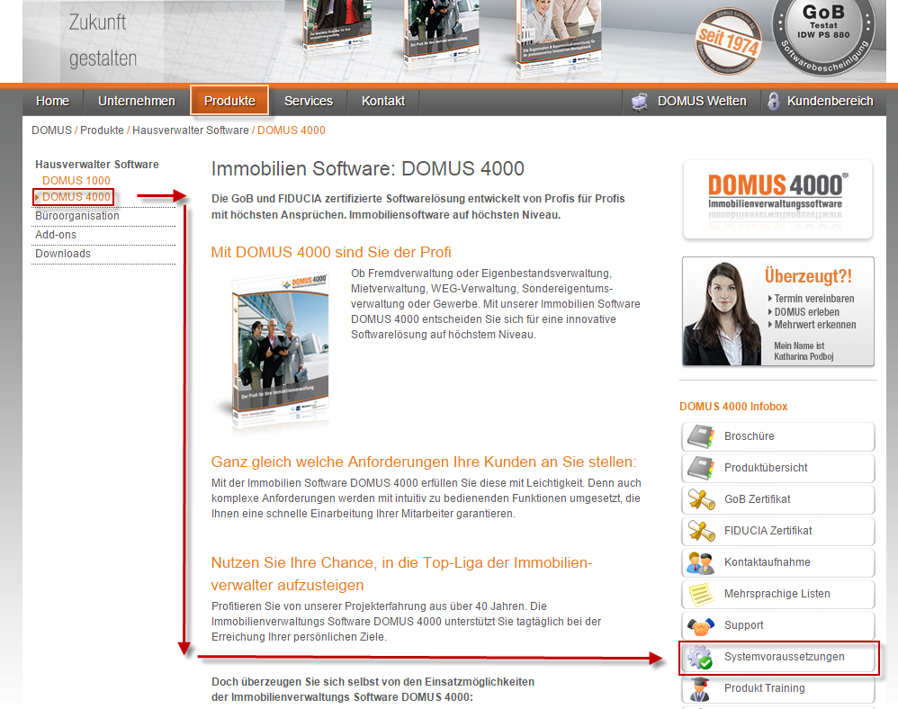This screenshot has width=898, height=709.
Task: Open the Produktübersicht infobox button
Action: 778,468
